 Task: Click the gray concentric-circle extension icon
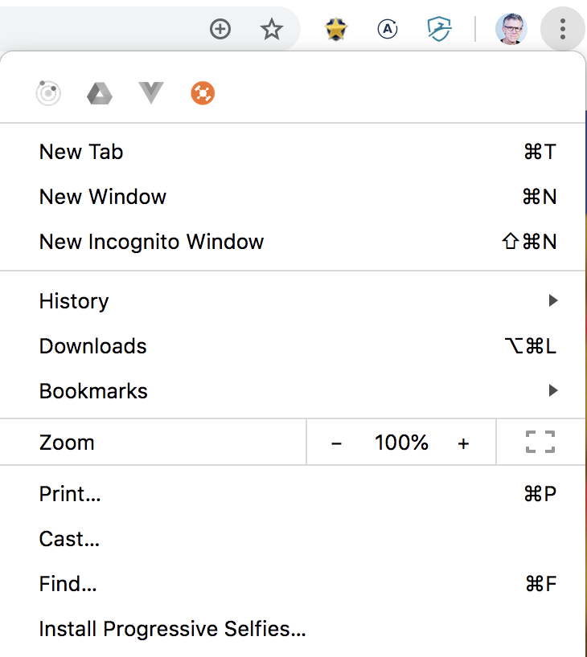tap(48, 94)
